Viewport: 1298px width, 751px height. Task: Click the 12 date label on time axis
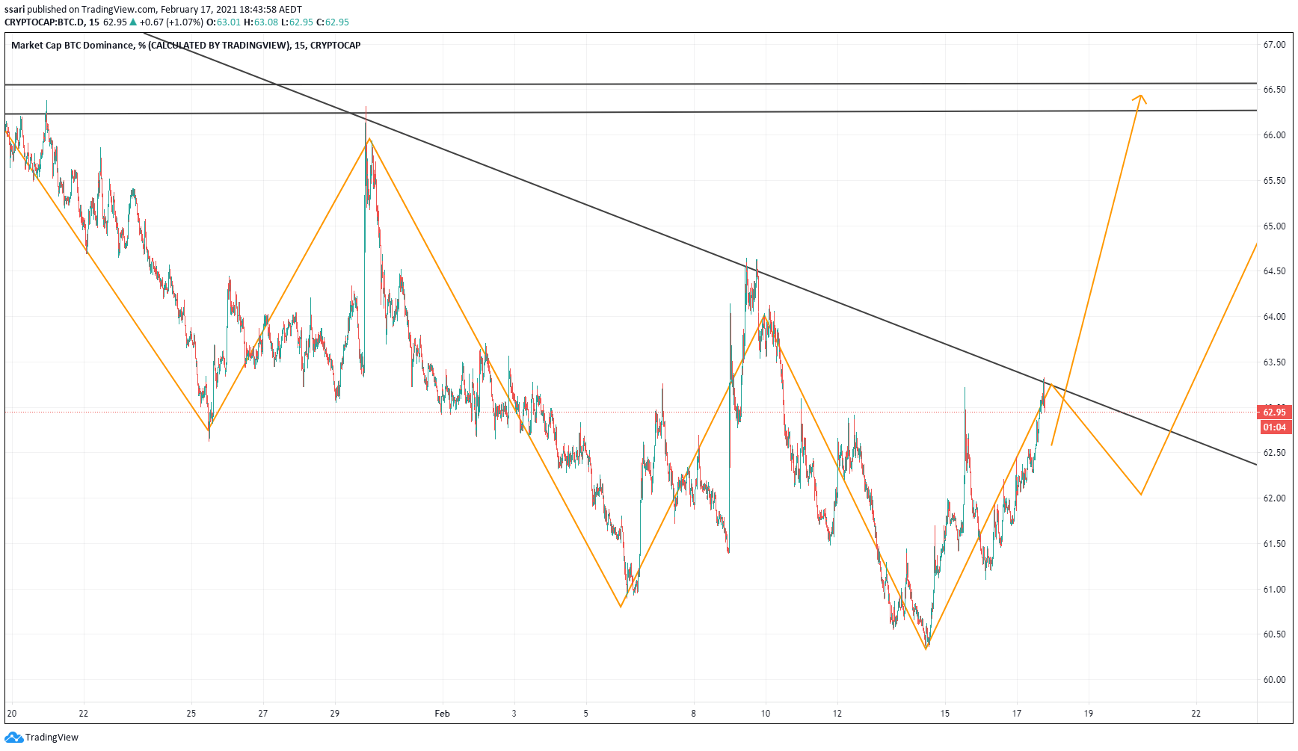837,714
